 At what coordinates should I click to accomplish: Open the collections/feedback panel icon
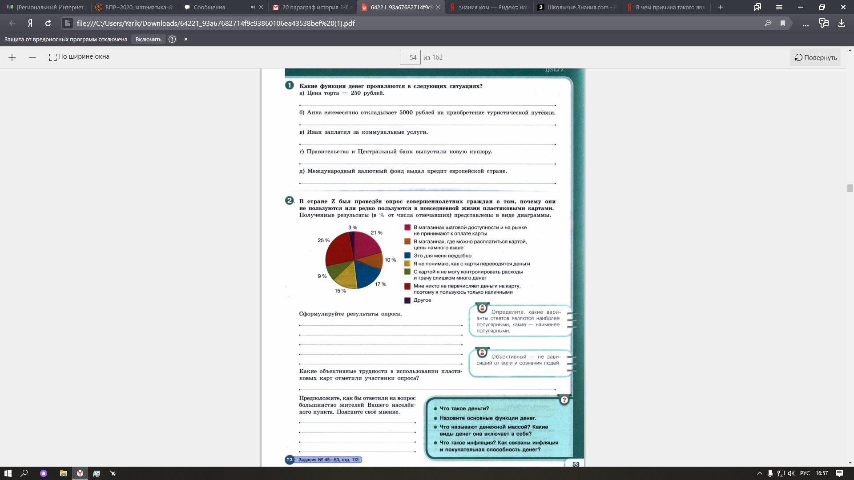824,23
